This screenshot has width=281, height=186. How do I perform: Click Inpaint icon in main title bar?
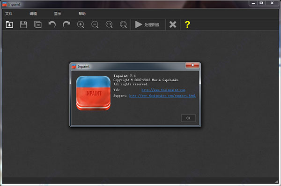(x=5, y=4)
